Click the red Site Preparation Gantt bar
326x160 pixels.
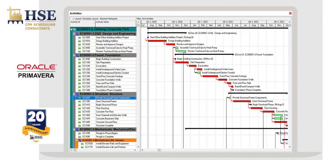[182, 62]
